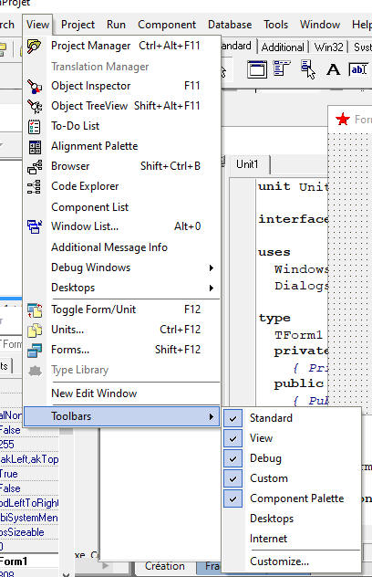The height and width of the screenshot is (577, 372).
Task: Select the Label component icon
Action: click(333, 69)
